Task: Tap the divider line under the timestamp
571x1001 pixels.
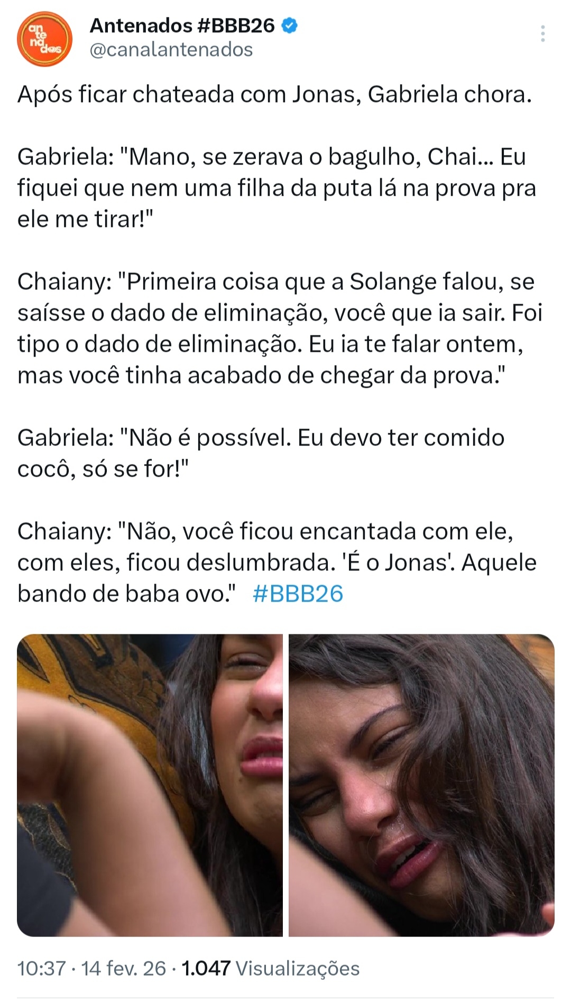Action: (x=285, y=998)
